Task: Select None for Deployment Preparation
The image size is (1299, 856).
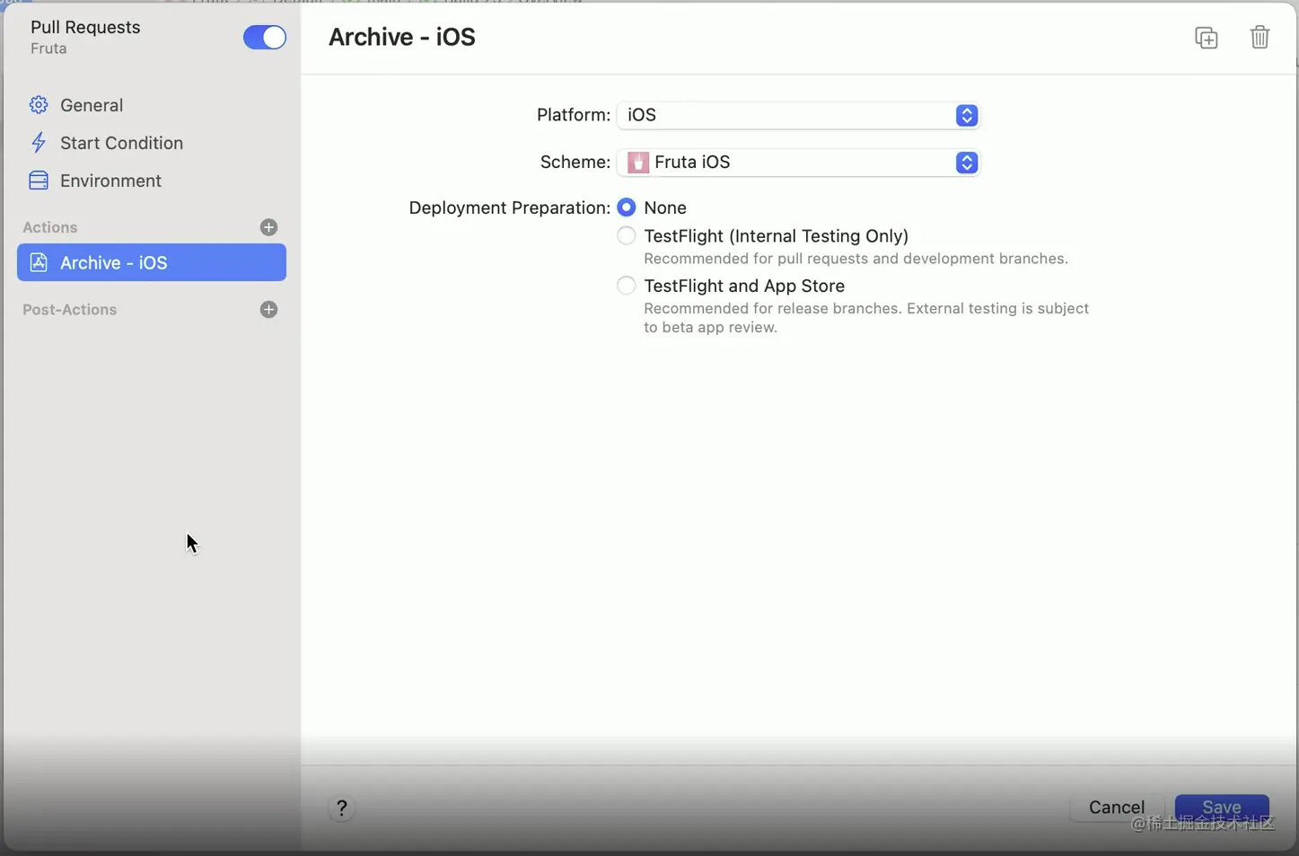Action: [627, 207]
